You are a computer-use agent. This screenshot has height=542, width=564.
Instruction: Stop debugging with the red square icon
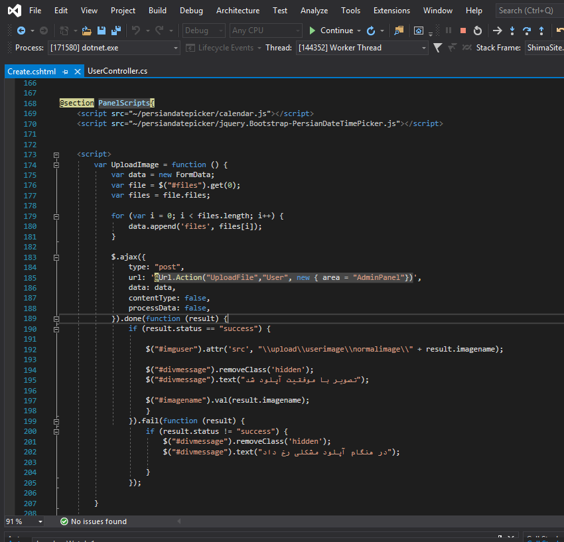(463, 31)
